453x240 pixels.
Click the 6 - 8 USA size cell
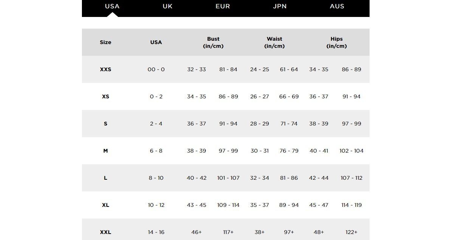click(156, 151)
